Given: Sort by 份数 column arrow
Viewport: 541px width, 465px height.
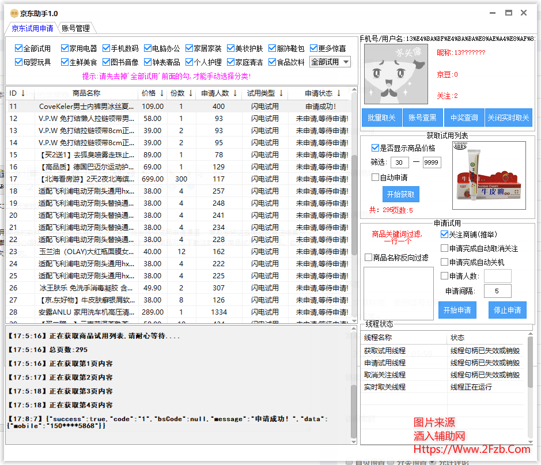Looking at the screenshot, I should (x=191, y=93).
